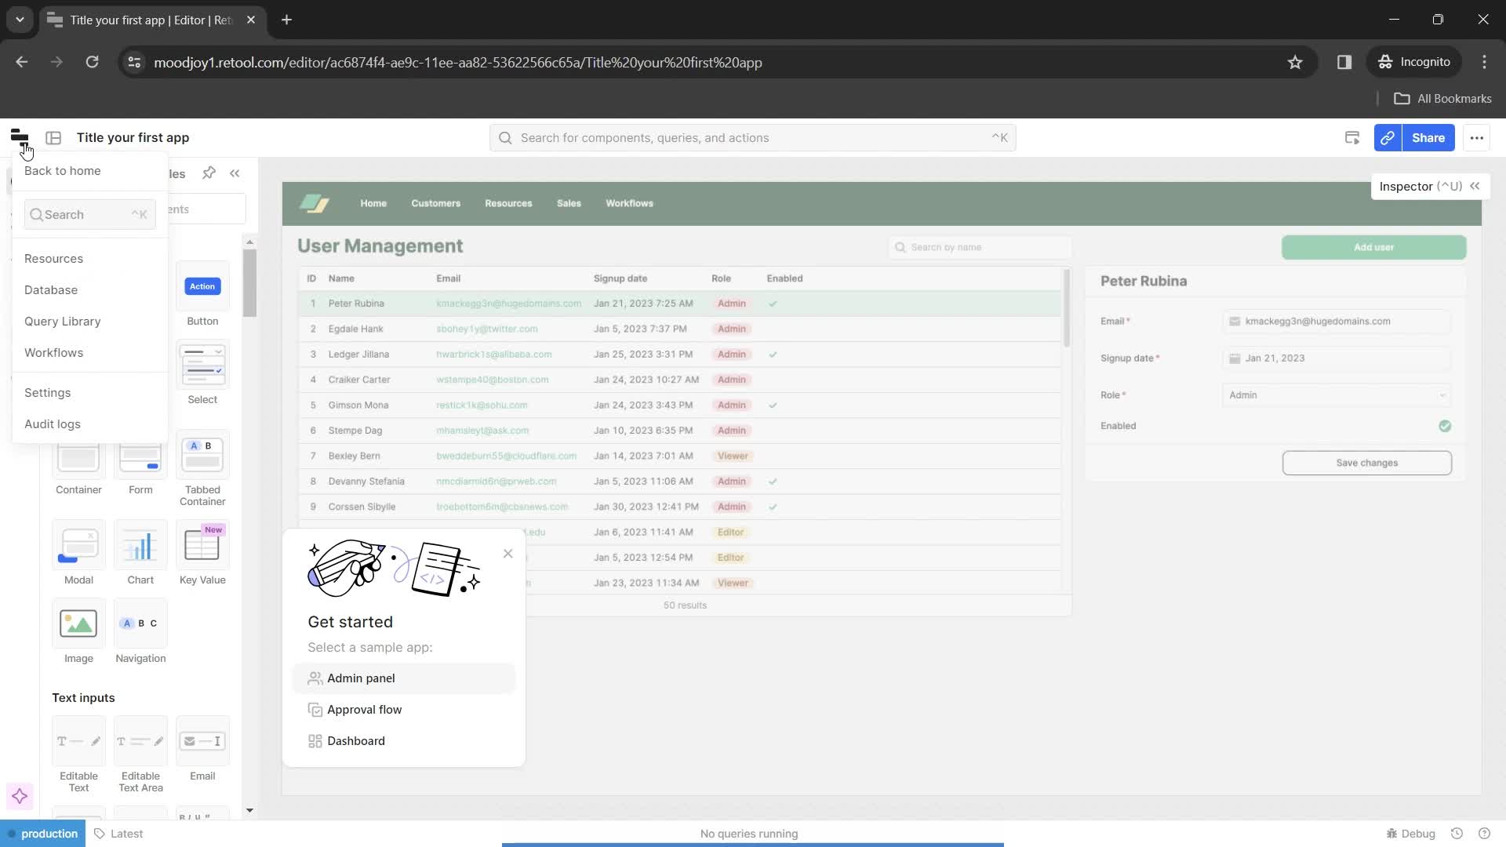Toggle enabled checkmark for Gimson Mona
The image size is (1506, 847).
click(x=773, y=405)
